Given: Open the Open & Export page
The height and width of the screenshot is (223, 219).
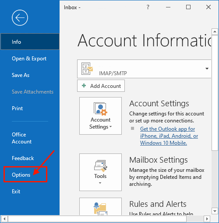Looking at the screenshot, I should [x=29, y=59].
